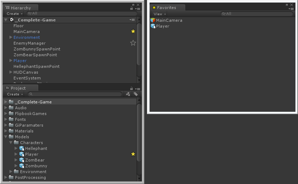
Task: Toggle the Hierarchy panel lock icon
Action: click(x=131, y=8)
